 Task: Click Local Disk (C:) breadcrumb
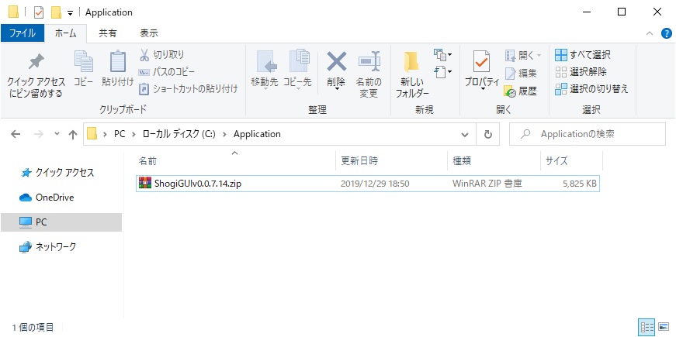179,134
